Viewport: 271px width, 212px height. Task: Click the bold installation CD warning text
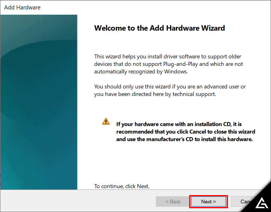pos(186,132)
